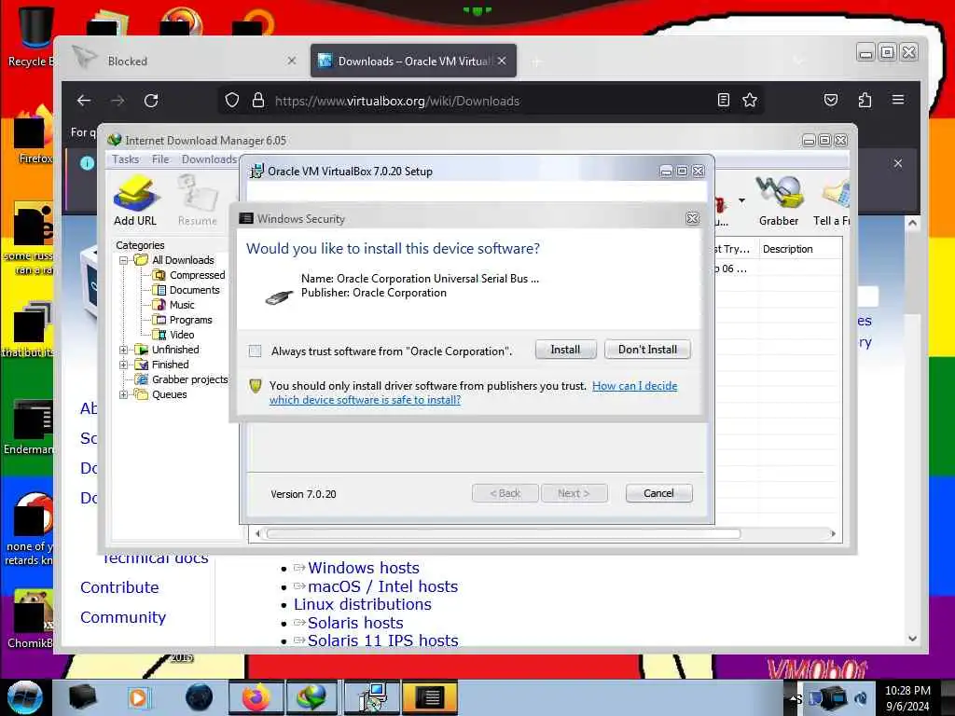The height and width of the screenshot is (716, 955).
Task: Select the Programs category
Action: pyautogui.click(x=183, y=320)
